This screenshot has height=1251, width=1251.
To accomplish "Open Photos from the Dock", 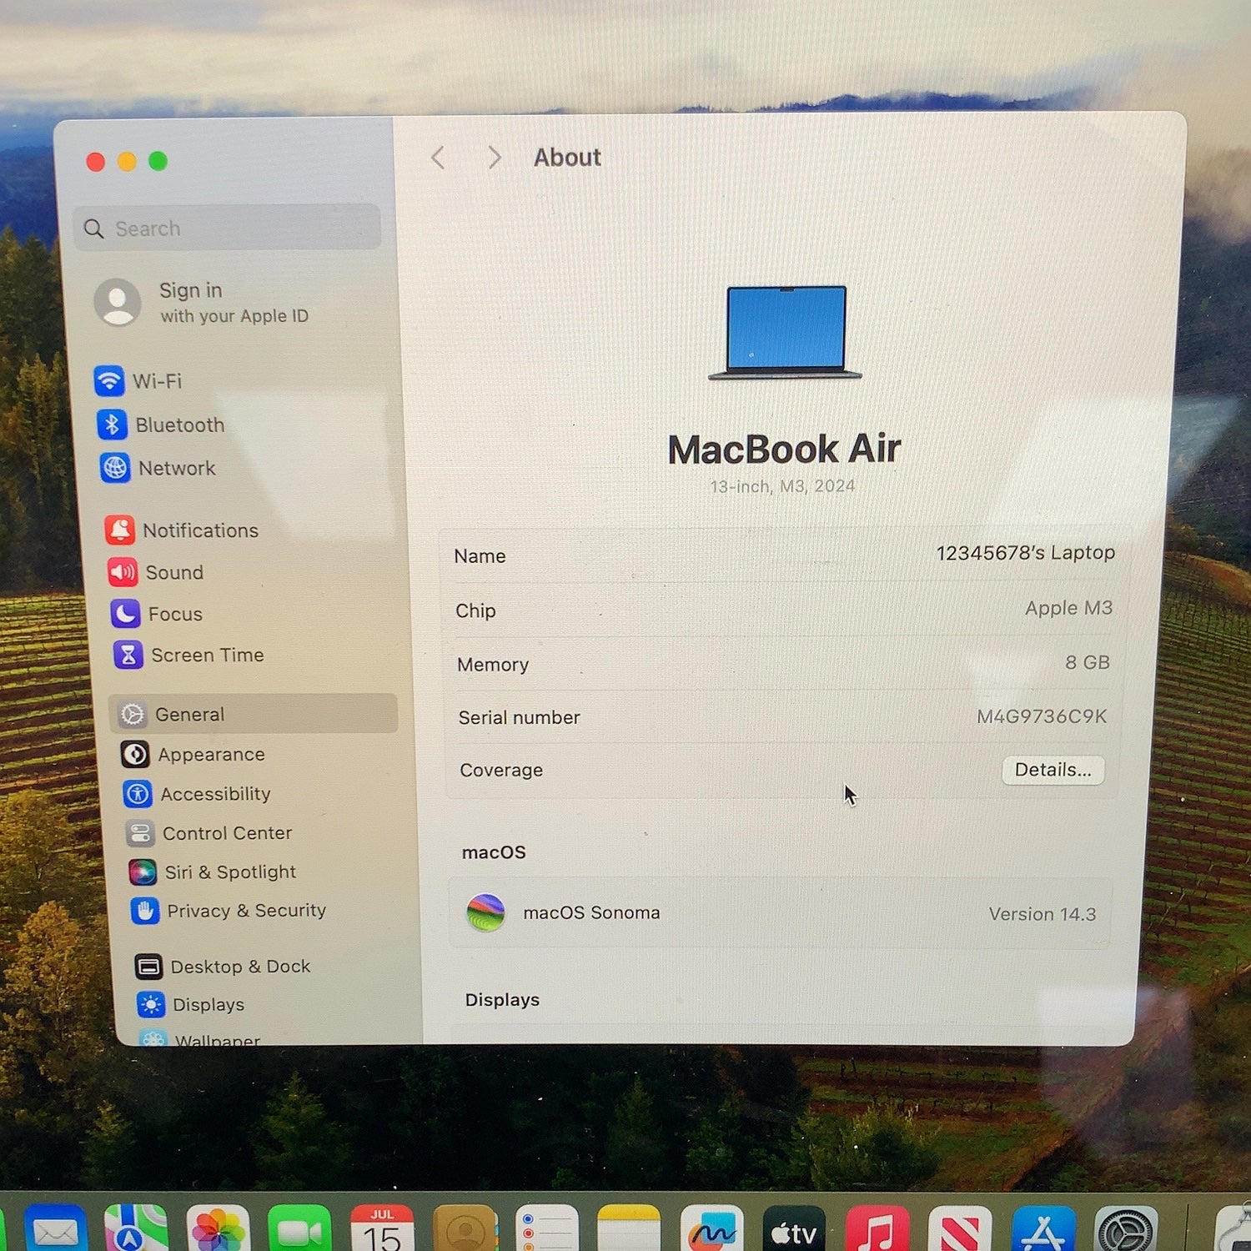I will coord(218,1230).
